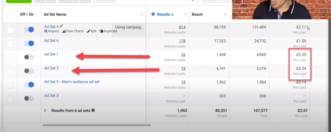Turn off the Ad Set 4 toggle
This screenshot has width=331, height=132.
[29, 30]
